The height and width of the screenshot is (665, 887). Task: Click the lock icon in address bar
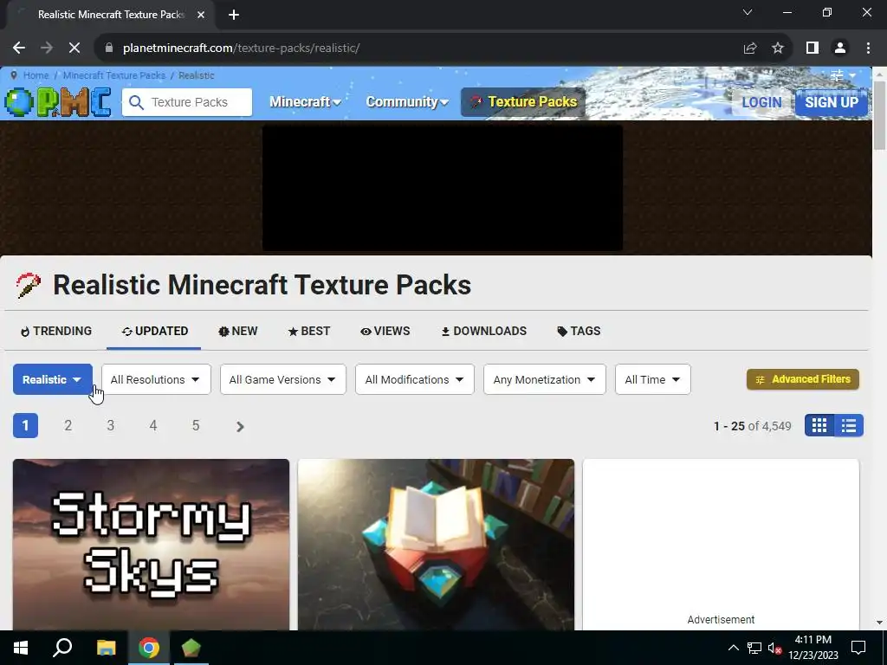click(109, 48)
